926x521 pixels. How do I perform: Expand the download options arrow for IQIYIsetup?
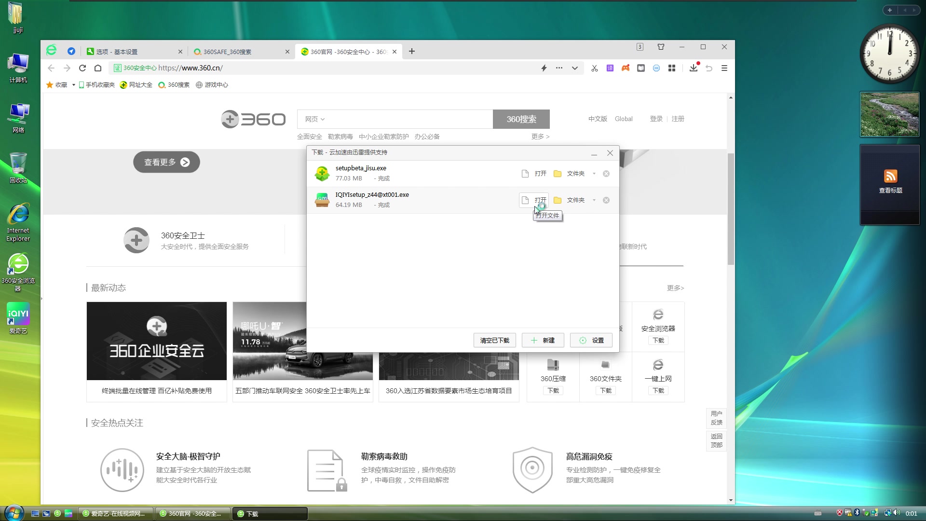click(595, 200)
